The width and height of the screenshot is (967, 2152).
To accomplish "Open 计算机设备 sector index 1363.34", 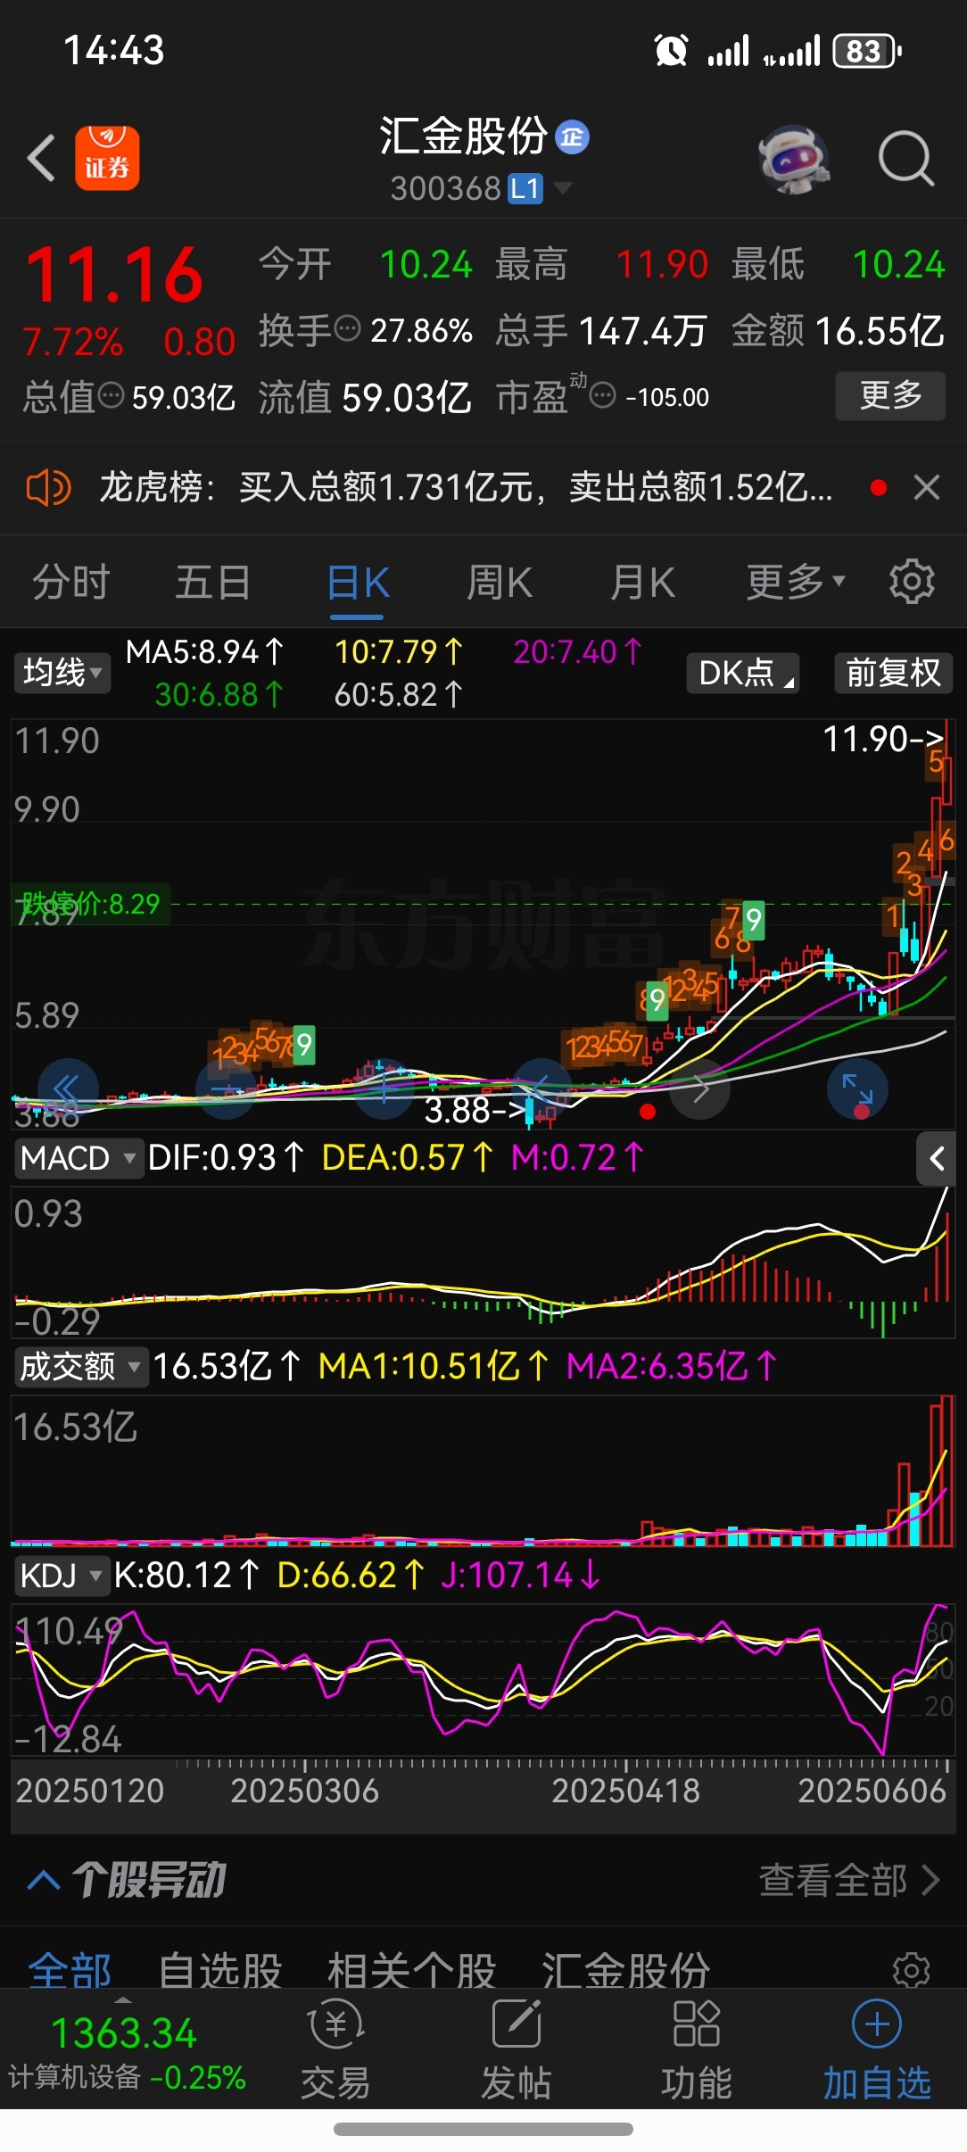I will click(126, 2052).
